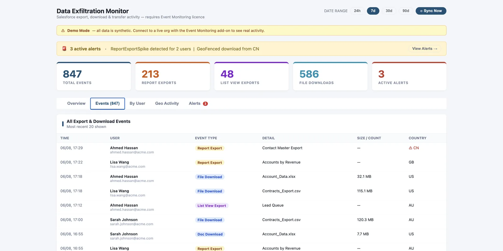Select the 30d date range
This screenshot has height=251, width=503.
click(389, 11)
